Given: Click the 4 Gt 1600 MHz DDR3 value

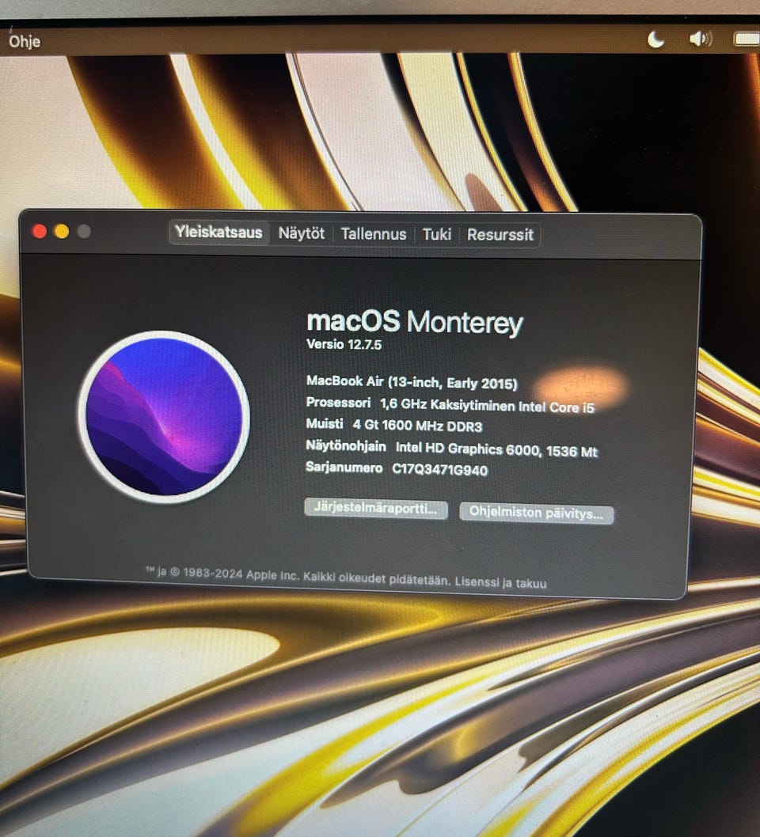Looking at the screenshot, I should pyautogui.click(x=417, y=426).
